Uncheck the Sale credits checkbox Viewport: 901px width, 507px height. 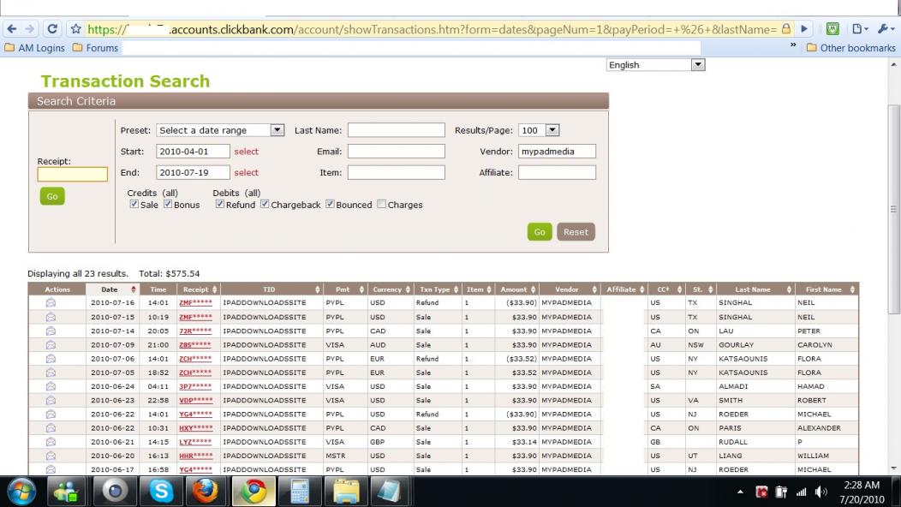[134, 205]
